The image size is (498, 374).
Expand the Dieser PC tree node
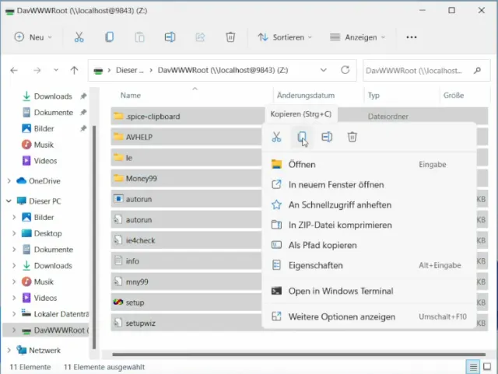point(9,201)
